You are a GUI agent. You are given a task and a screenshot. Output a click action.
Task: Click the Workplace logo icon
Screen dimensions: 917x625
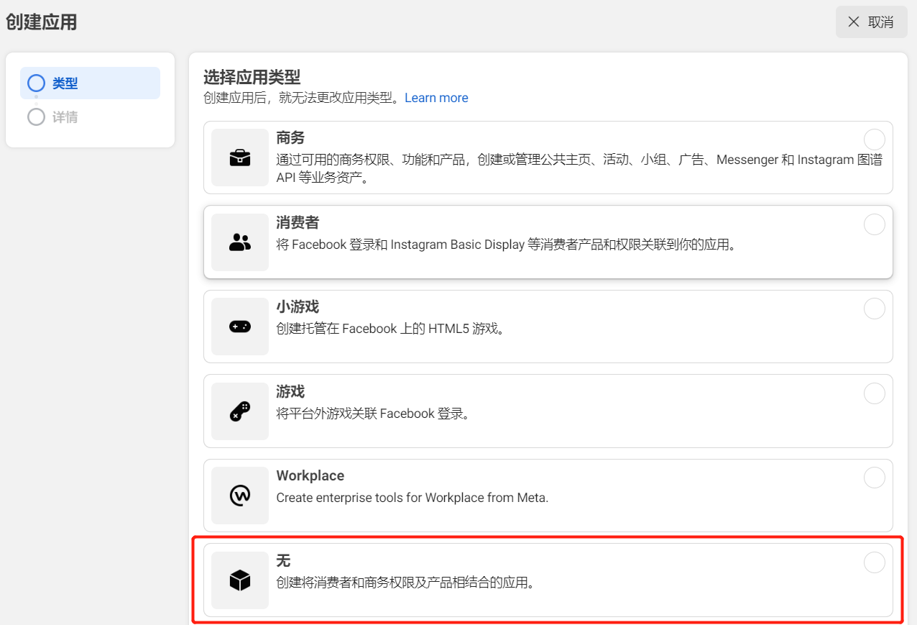pos(240,496)
